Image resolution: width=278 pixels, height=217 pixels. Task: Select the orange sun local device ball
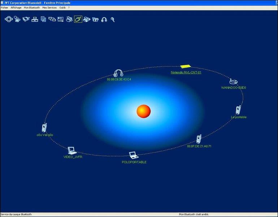[144, 111]
